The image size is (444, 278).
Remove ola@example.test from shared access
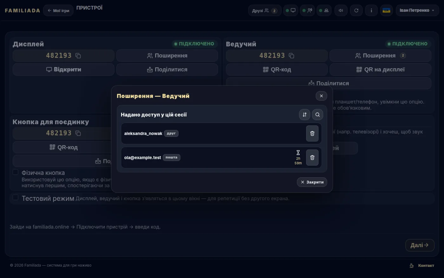312,158
